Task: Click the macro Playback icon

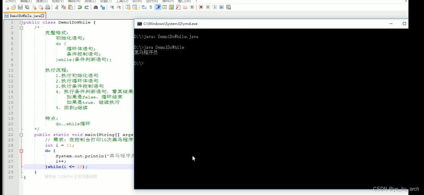Action: [x=215, y=7]
